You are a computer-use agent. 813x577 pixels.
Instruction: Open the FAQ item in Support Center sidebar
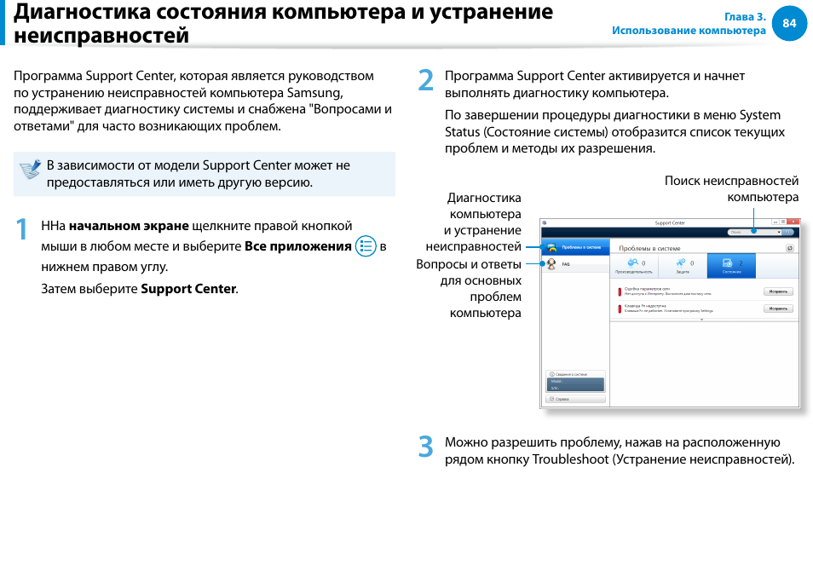point(575,264)
